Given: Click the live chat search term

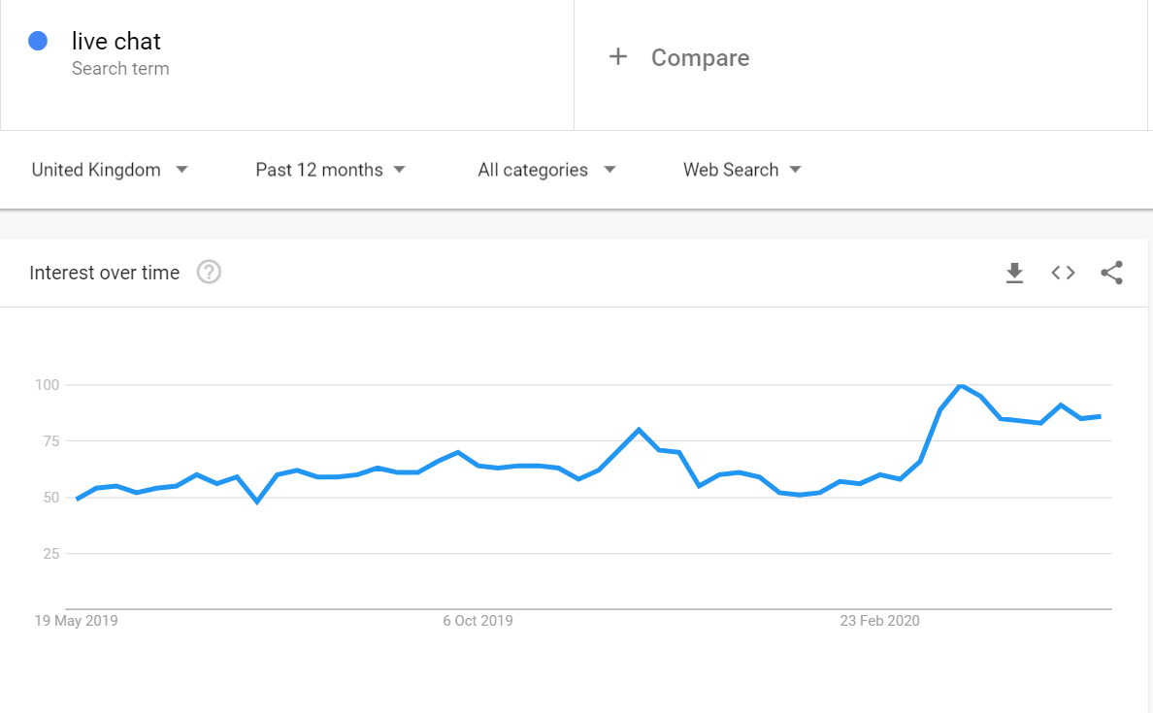Looking at the screenshot, I should [x=116, y=42].
